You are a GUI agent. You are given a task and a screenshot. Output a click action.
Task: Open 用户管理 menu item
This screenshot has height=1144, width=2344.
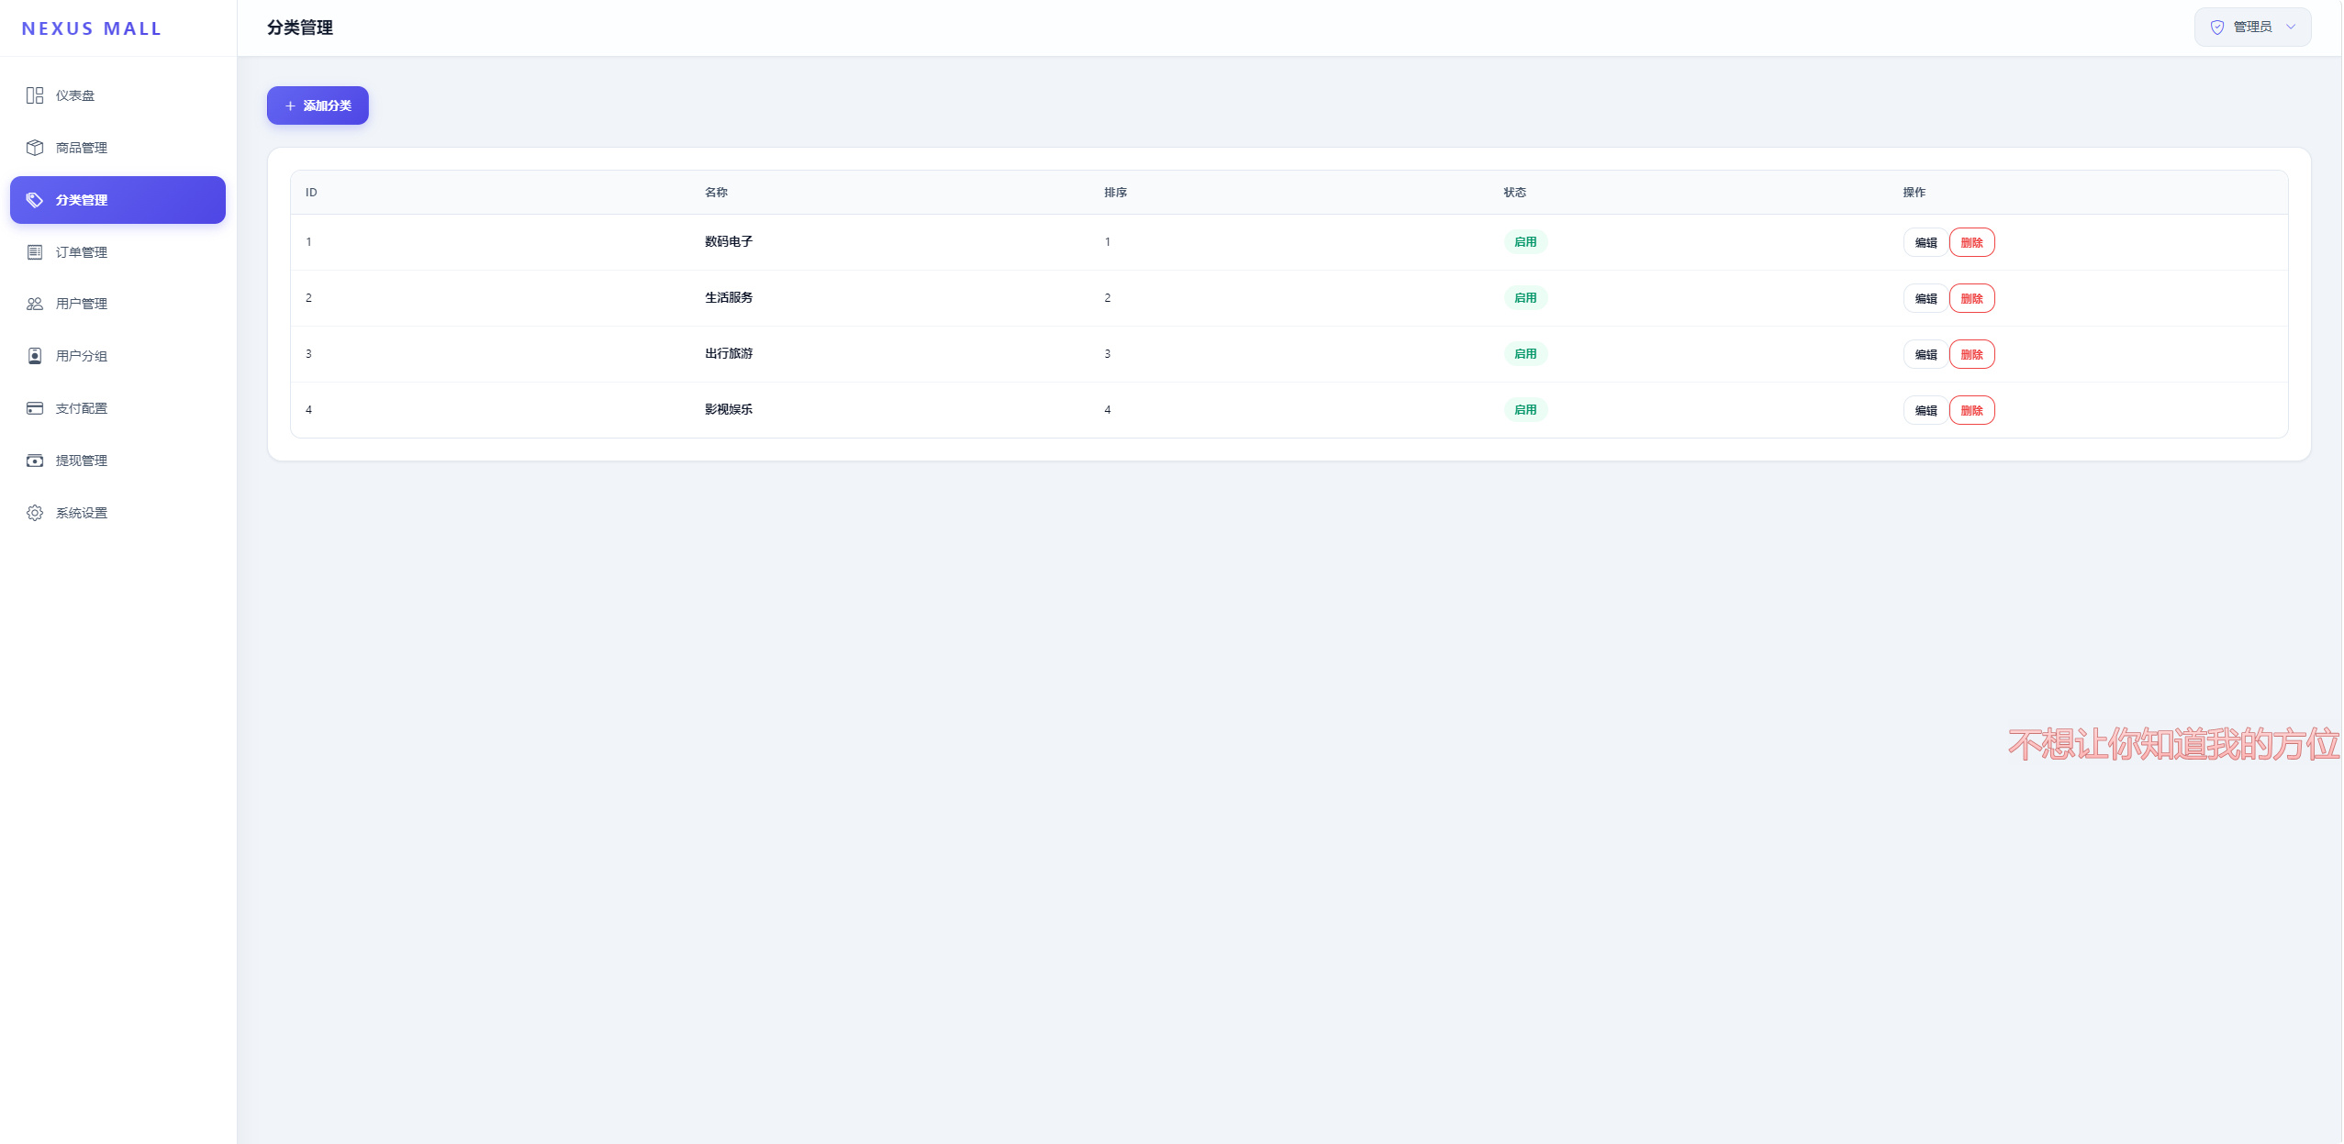coord(117,304)
